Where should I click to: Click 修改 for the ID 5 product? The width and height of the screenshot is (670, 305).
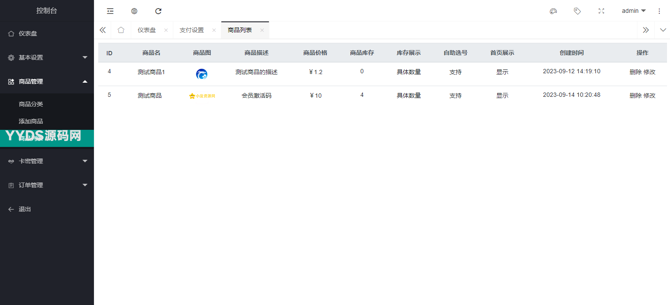point(649,96)
